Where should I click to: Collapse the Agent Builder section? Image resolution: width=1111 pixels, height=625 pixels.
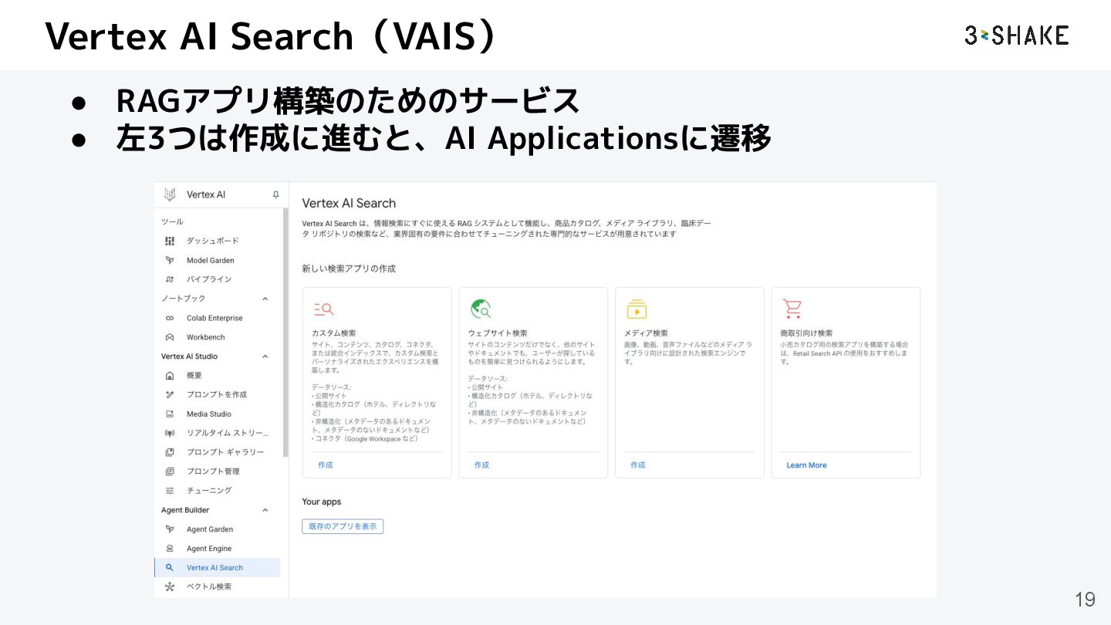click(x=265, y=510)
